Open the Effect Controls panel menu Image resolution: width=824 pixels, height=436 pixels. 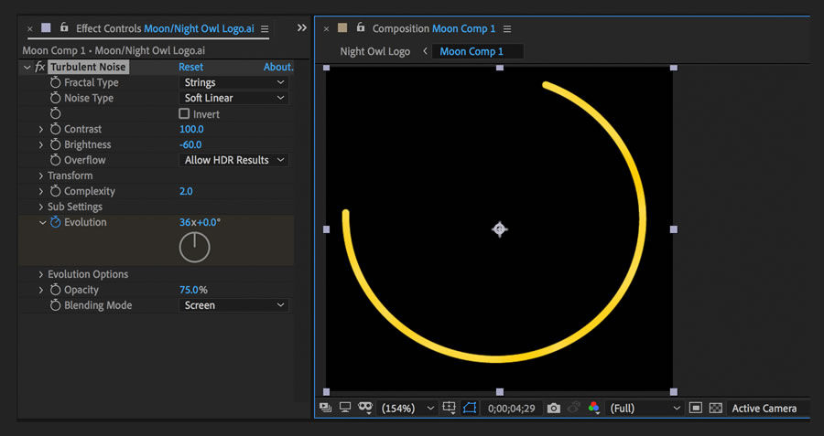click(x=265, y=29)
